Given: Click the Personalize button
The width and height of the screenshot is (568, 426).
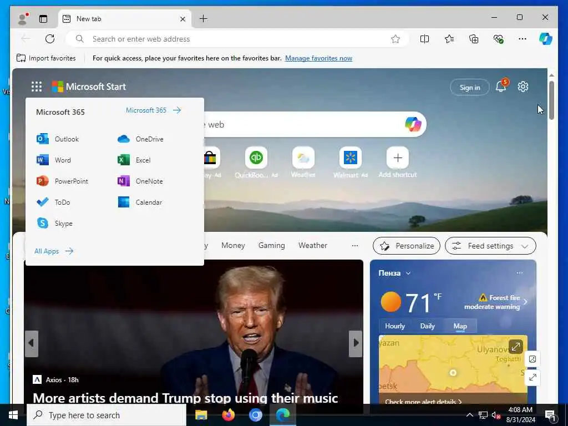Looking at the screenshot, I should pos(407,246).
